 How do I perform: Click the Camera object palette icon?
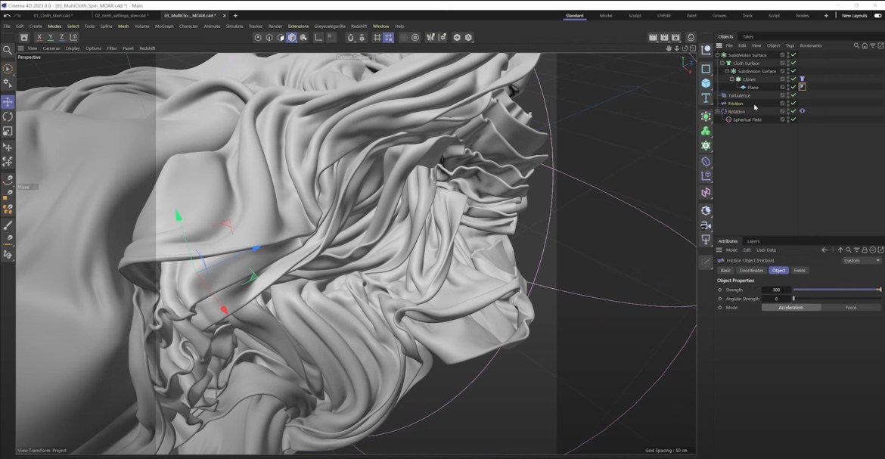[x=706, y=225]
